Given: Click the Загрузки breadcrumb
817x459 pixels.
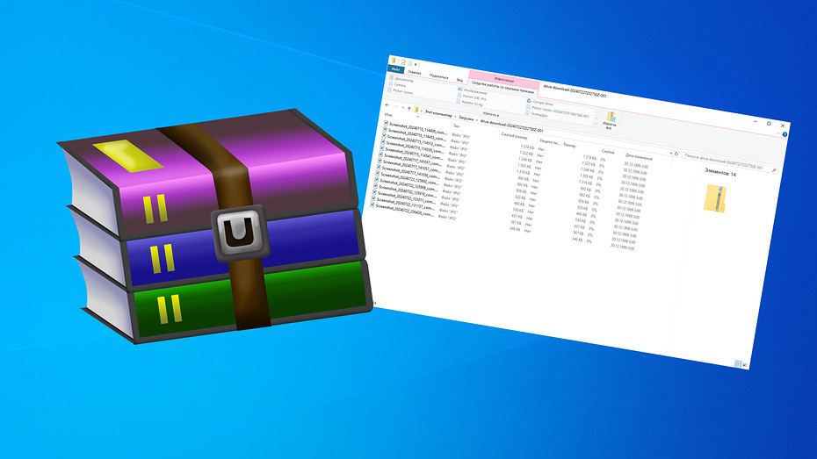Looking at the screenshot, I should [x=466, y=118].
